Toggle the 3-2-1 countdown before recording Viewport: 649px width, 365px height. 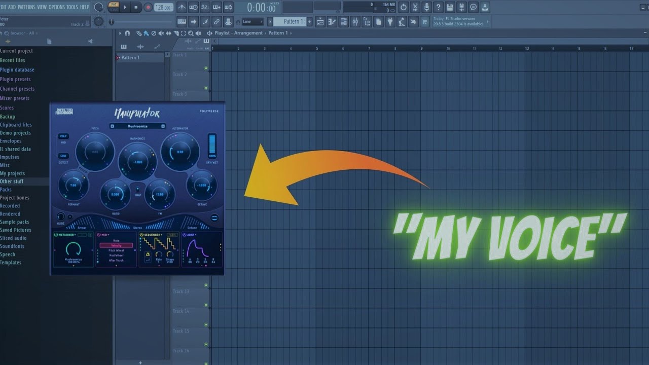point(205,7)
